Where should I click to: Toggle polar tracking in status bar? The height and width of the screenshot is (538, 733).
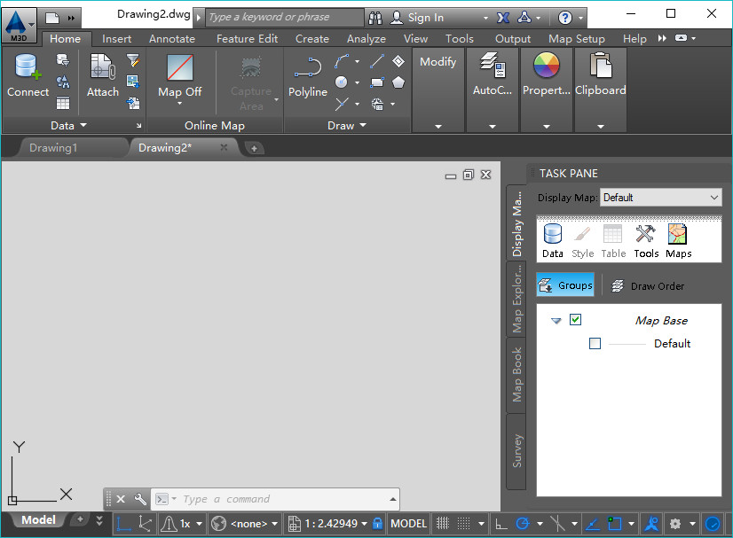tap(523, 524)
